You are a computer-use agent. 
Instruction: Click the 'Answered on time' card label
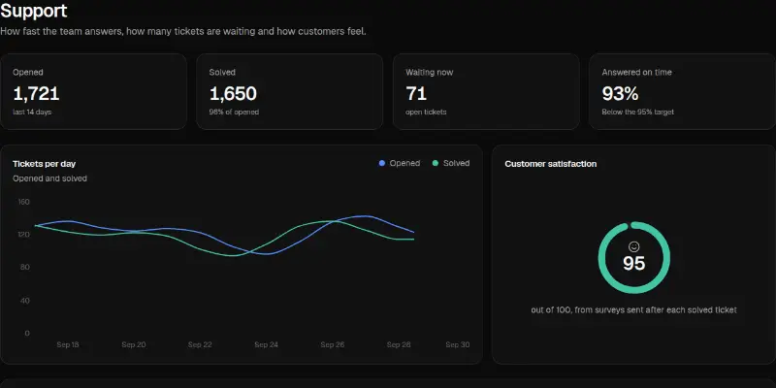tap(637, 72)
